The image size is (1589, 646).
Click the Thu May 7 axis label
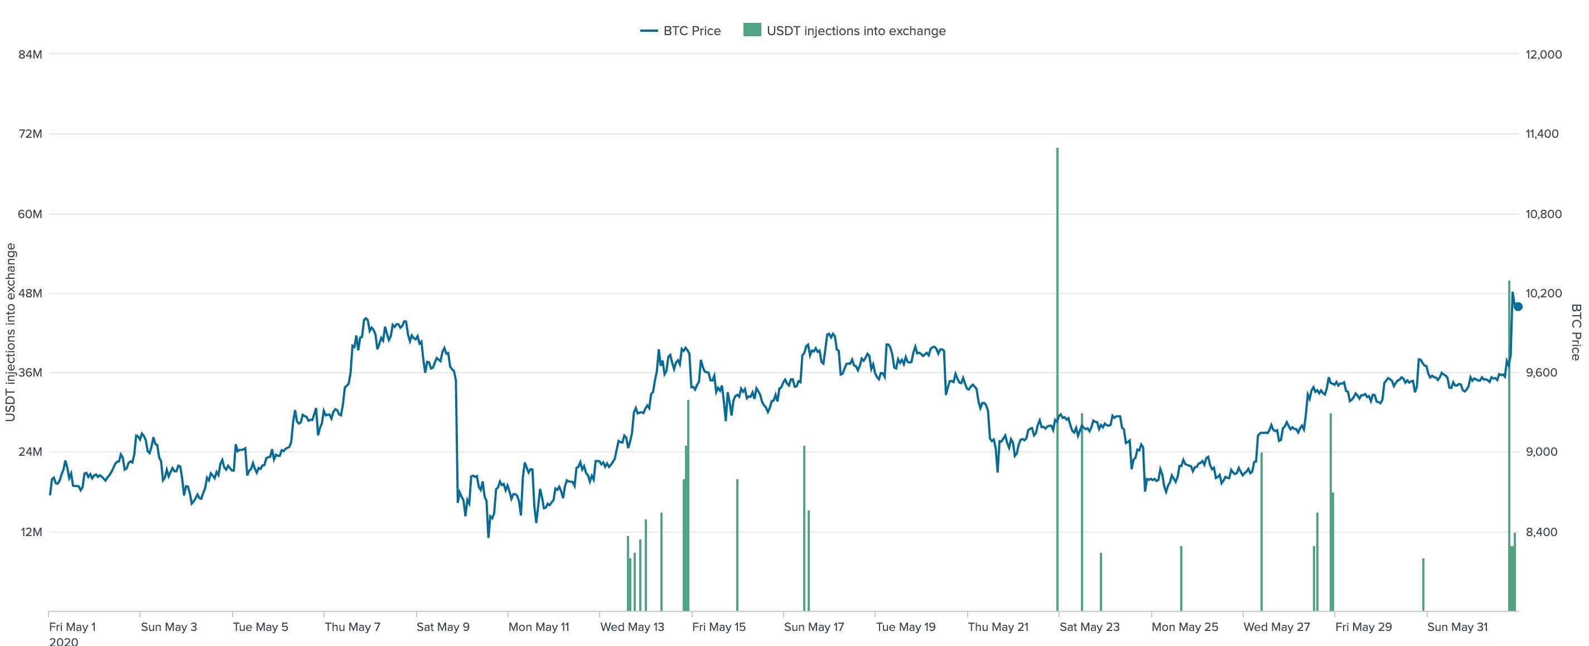(352, 627)
